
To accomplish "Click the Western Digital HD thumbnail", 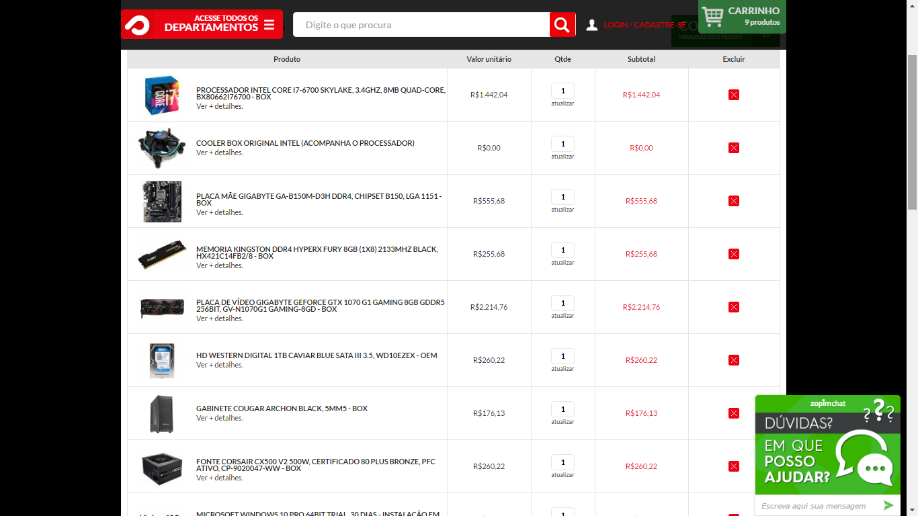I will 162,361.
